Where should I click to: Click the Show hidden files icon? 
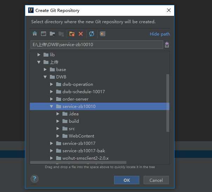(102, 34)
